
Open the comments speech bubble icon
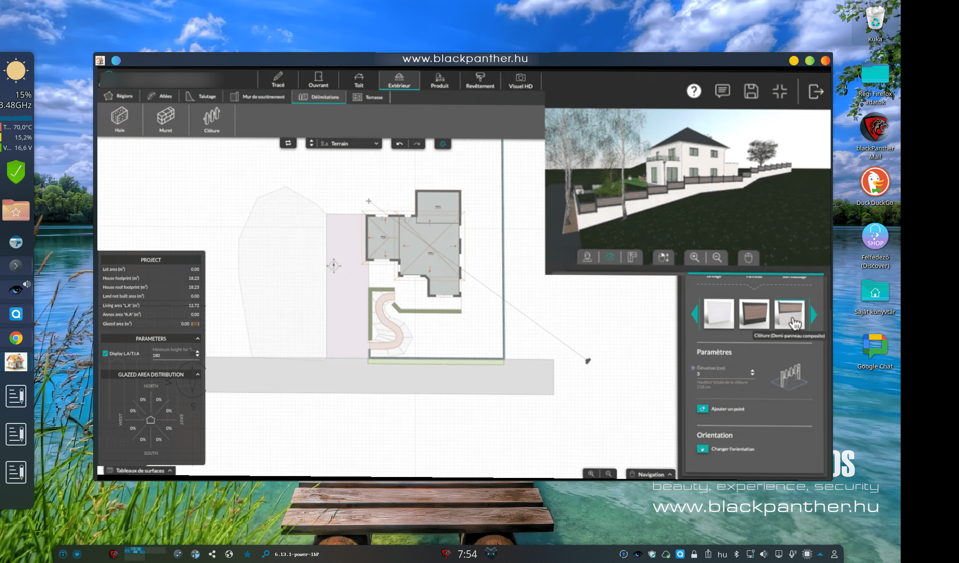(x=722, y=91)
